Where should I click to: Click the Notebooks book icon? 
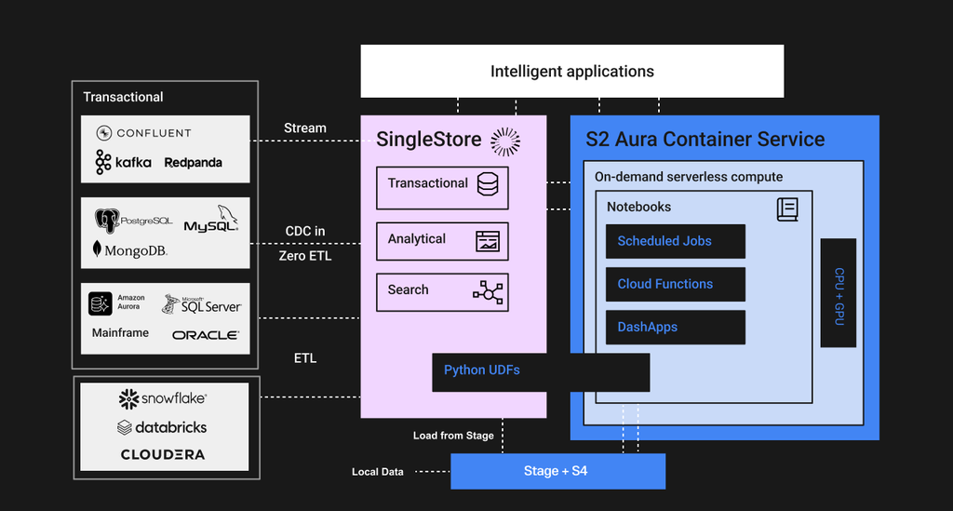point(787,209)
